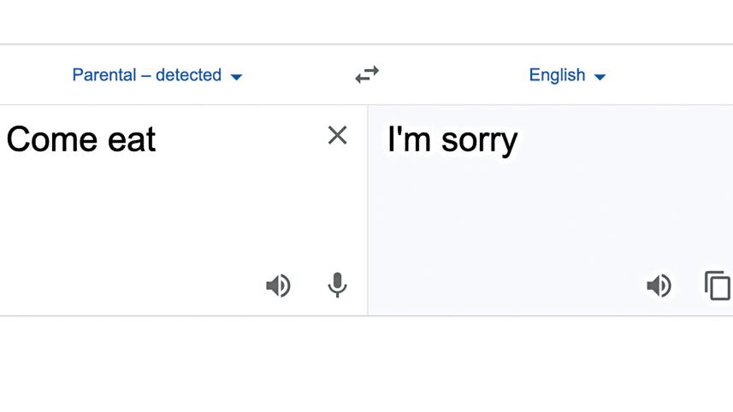Image resolution: width=733 pixels, height=412 pixels.
Task: Swap the source and target languages
Action: click(367, 75)
